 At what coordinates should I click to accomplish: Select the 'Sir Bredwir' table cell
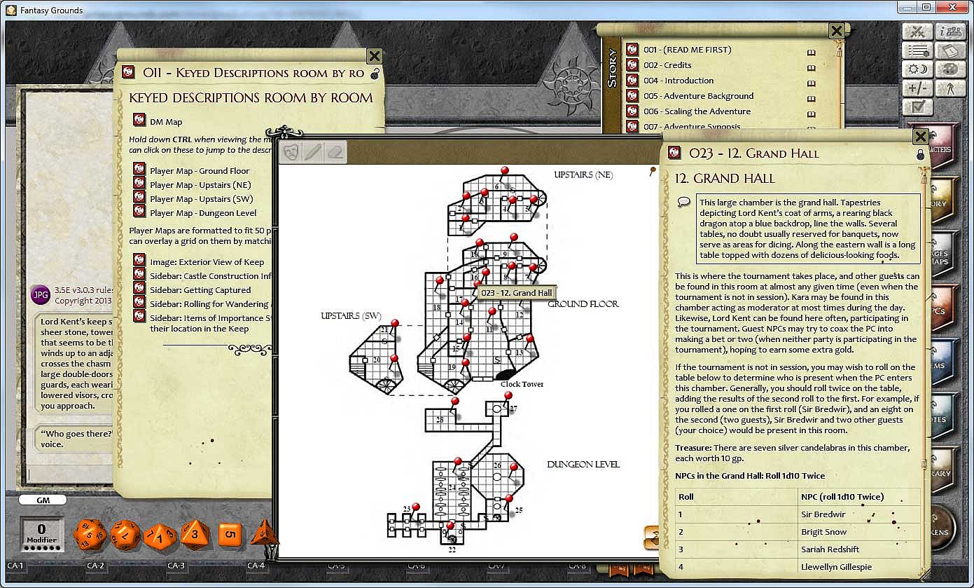859,514
